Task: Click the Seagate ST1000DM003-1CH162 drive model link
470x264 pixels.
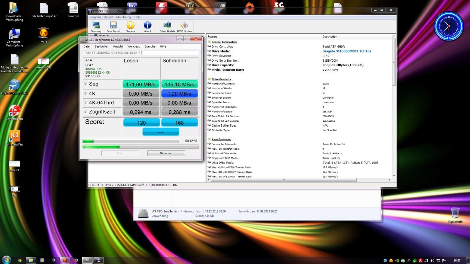Action: click(x=347, y=51)
